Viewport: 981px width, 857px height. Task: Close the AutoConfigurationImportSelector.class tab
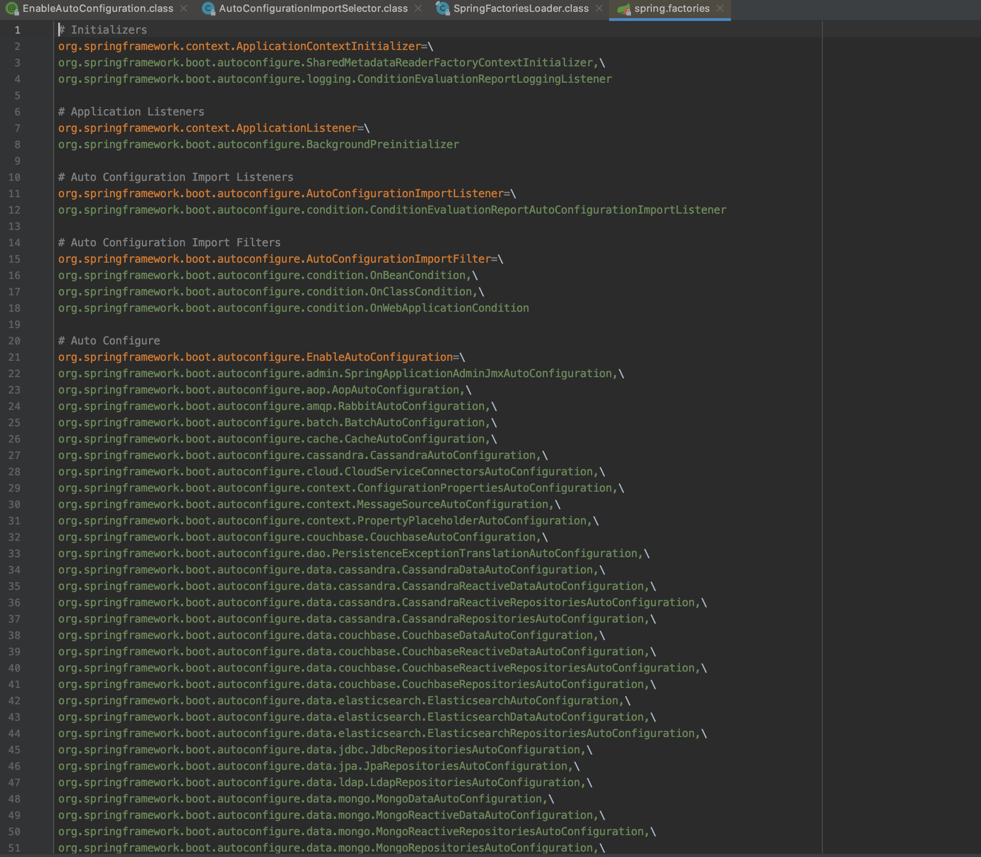click(x=418, y=9)
